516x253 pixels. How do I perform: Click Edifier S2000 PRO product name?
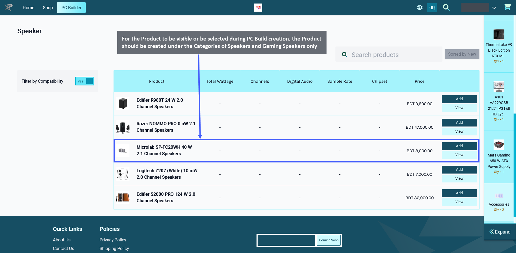tap(166, 197)
